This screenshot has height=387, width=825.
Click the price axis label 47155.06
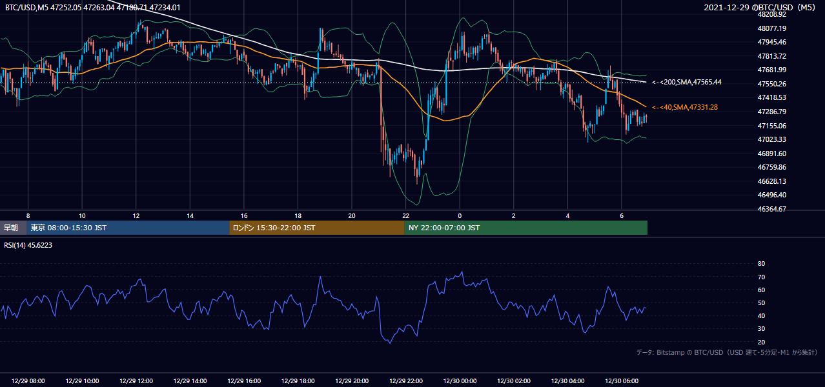pyautogui.click(x=771, y=126)
